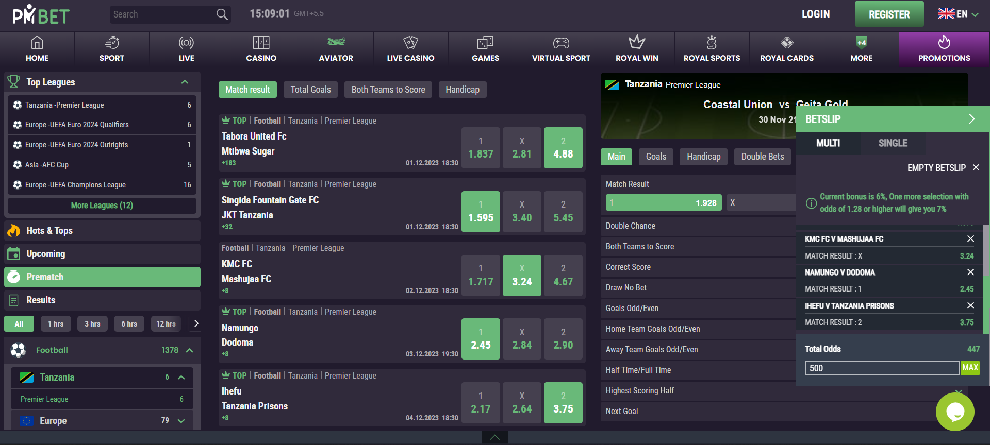Clear the betslip with Empty Betslip X
Screen dimensions: 990x445
(x=976, y=167)
